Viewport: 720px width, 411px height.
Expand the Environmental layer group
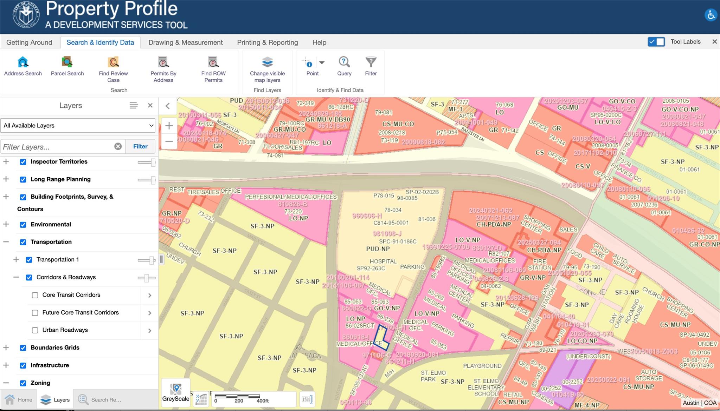tap(6, 224)
